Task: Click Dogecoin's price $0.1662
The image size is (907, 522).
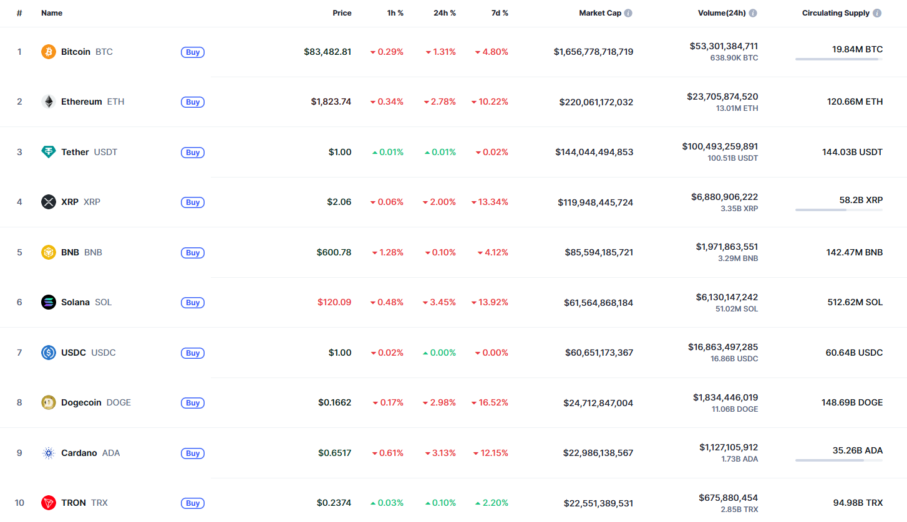Action: (334, 402)
